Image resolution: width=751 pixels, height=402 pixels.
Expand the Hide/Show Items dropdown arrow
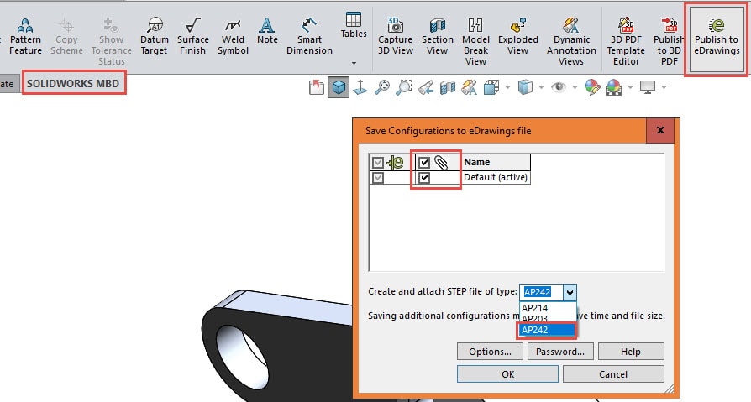(x=575, y=87)
